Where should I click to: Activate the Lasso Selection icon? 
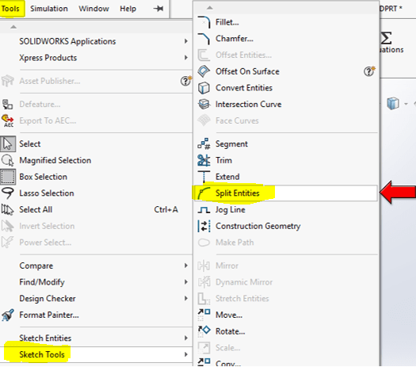tap(7, 193)
